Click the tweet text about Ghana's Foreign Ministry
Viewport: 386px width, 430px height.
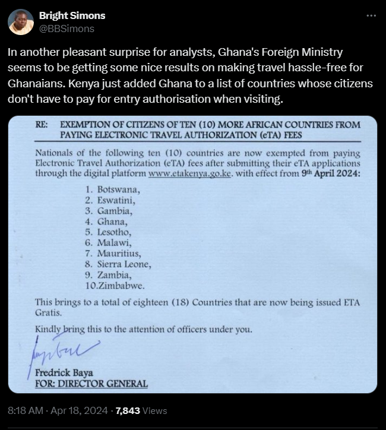190,75
